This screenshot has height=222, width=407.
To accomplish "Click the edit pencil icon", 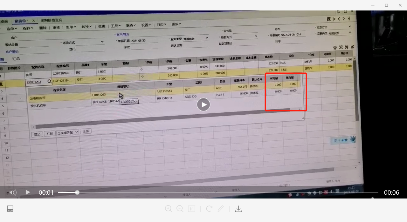I will (221, 209).
